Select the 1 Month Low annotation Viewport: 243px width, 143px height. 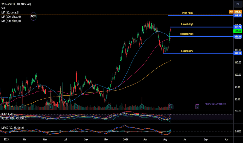coord(187,51)
